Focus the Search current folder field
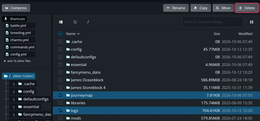 pos(213,22)
